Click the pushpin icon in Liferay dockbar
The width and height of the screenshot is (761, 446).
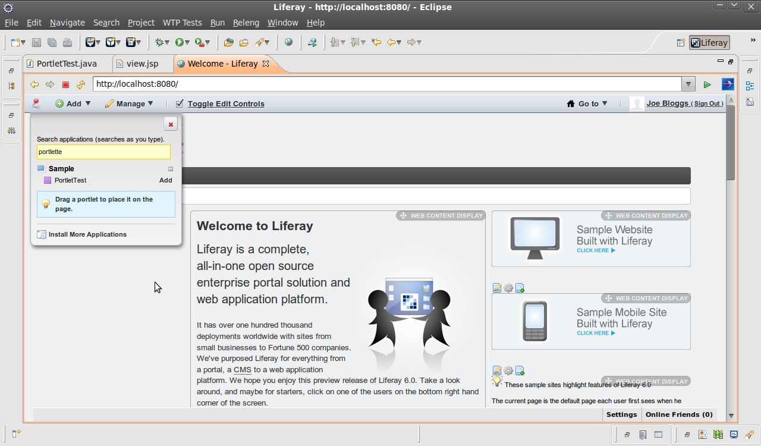click(36, 103)
